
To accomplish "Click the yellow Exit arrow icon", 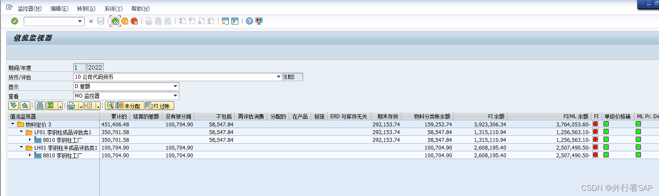I will 125,21.
